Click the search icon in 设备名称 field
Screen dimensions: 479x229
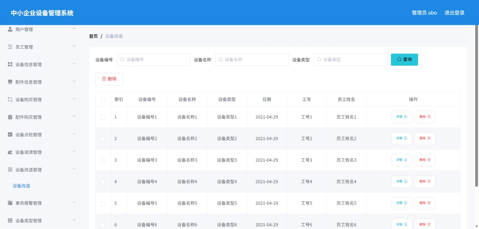tap(221, 59)
